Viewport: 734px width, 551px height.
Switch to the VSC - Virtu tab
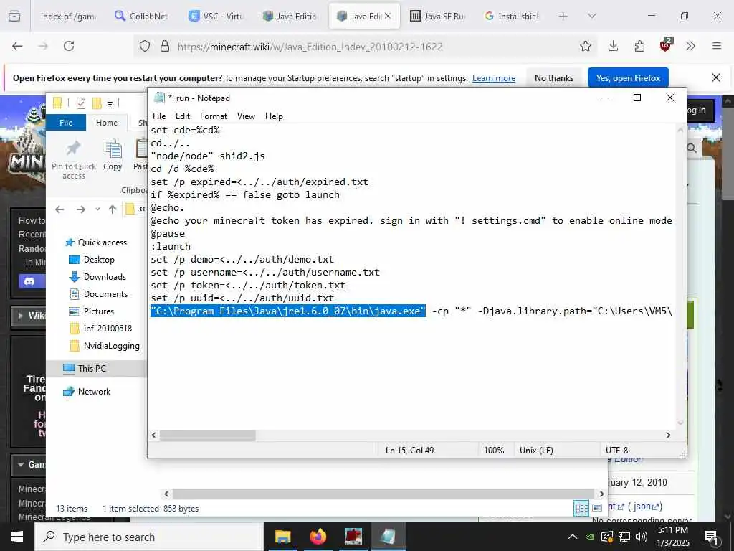(216, 17)
